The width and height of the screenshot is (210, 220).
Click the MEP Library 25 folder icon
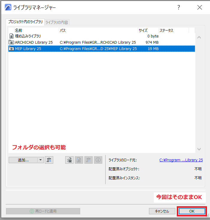[x=11, y=49]
